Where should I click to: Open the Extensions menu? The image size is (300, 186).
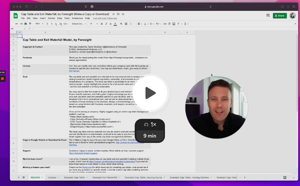click(x=77, y=18)
